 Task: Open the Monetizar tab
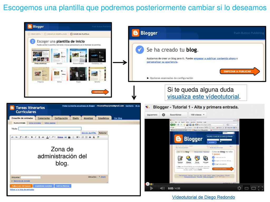point(88,118)
